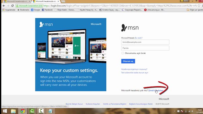Click Hesabınıza erişemiyor musunuz? link
The image size is (203, 114).
[x=134, y=69]
